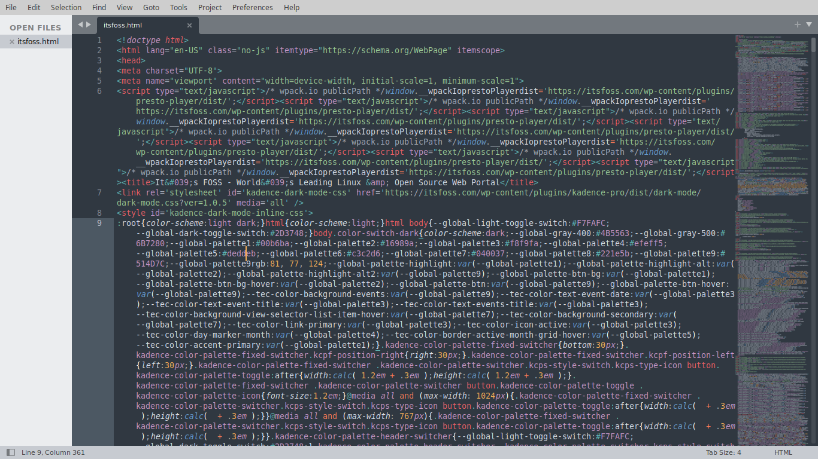This screenshot has width=818, height=459.
Task: Click the Line 9, Column 361 indicator
Action: (x=53, y=452)
